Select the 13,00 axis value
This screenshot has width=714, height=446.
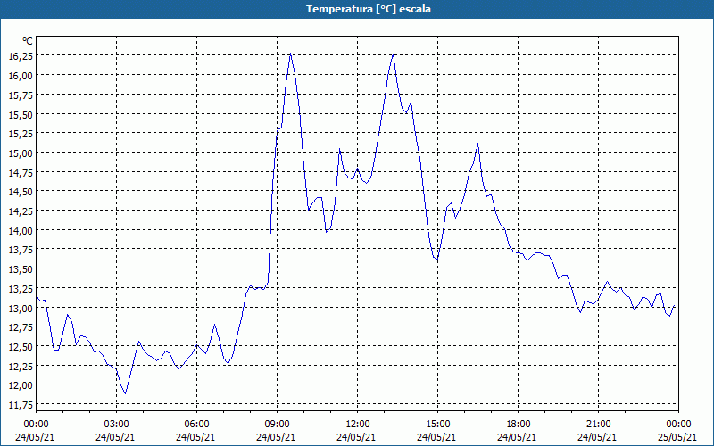21,308
